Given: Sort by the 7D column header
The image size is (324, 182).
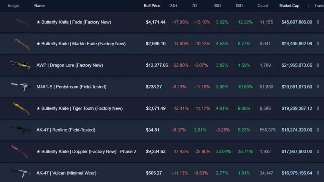Looking at the screenshot, I should point(194,6).
